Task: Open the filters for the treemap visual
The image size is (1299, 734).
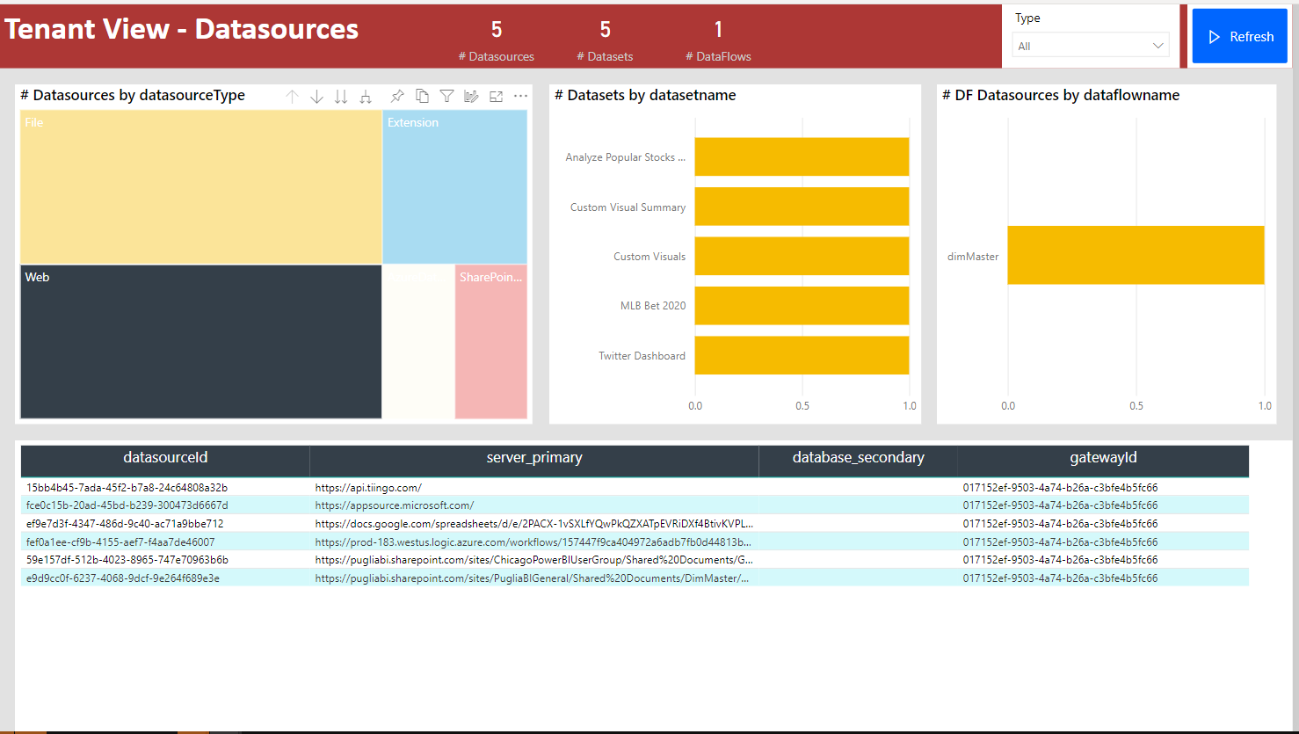Action: pos(446,96)
